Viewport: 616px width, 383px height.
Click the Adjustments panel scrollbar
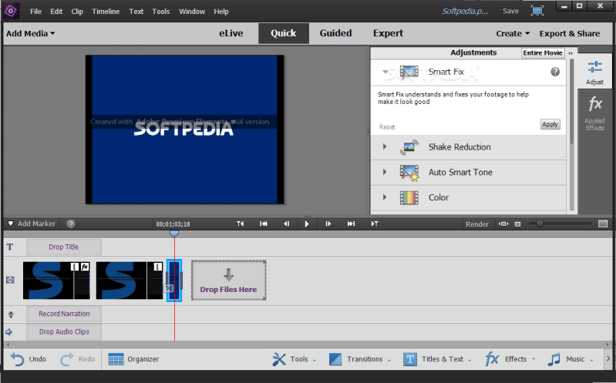(x=571, y=102)
